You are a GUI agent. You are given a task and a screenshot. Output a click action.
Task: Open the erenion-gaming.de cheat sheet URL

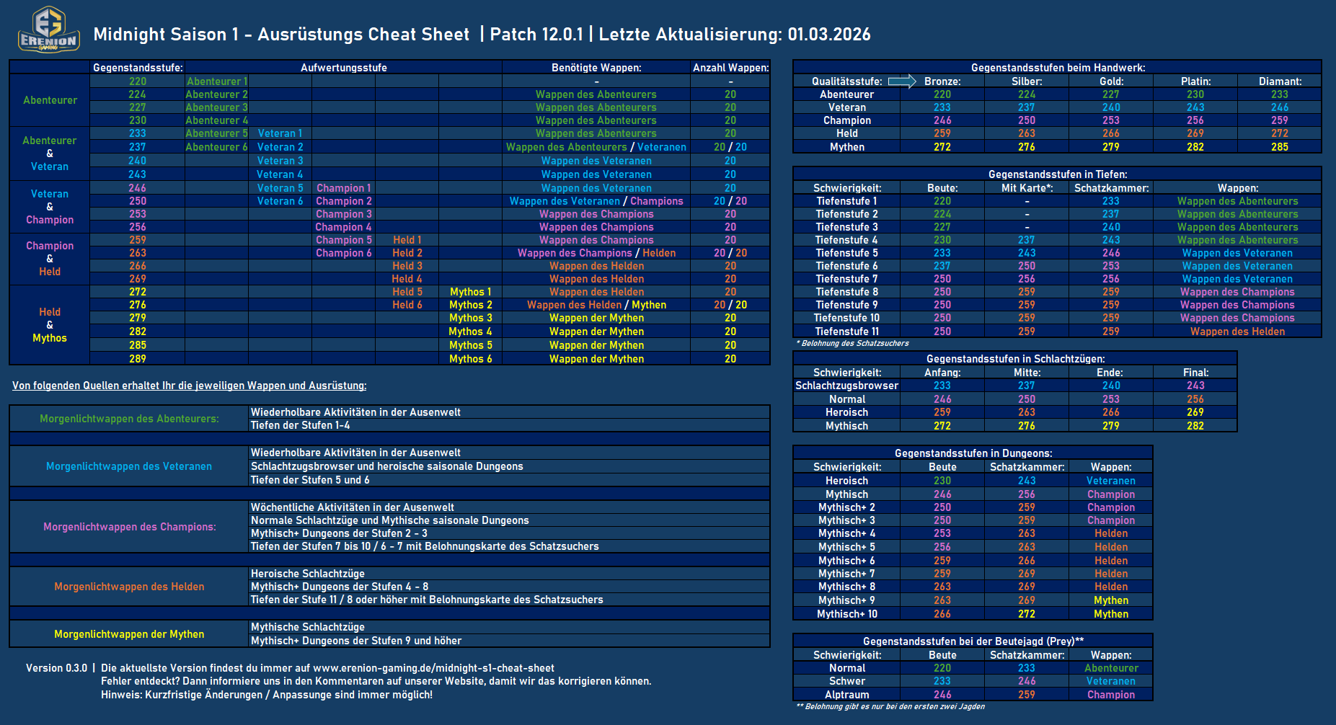click(x=433, y=668)
